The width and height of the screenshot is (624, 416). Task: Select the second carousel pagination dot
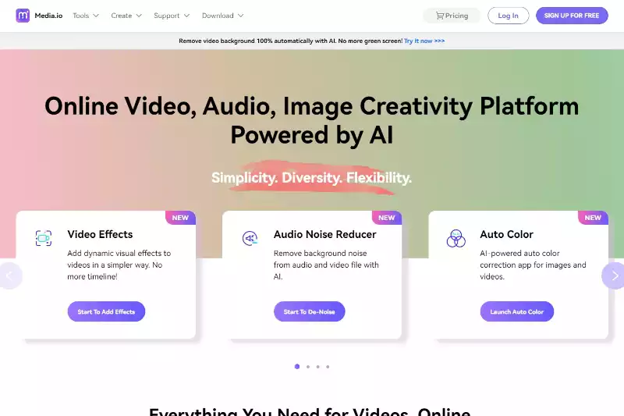308,367
